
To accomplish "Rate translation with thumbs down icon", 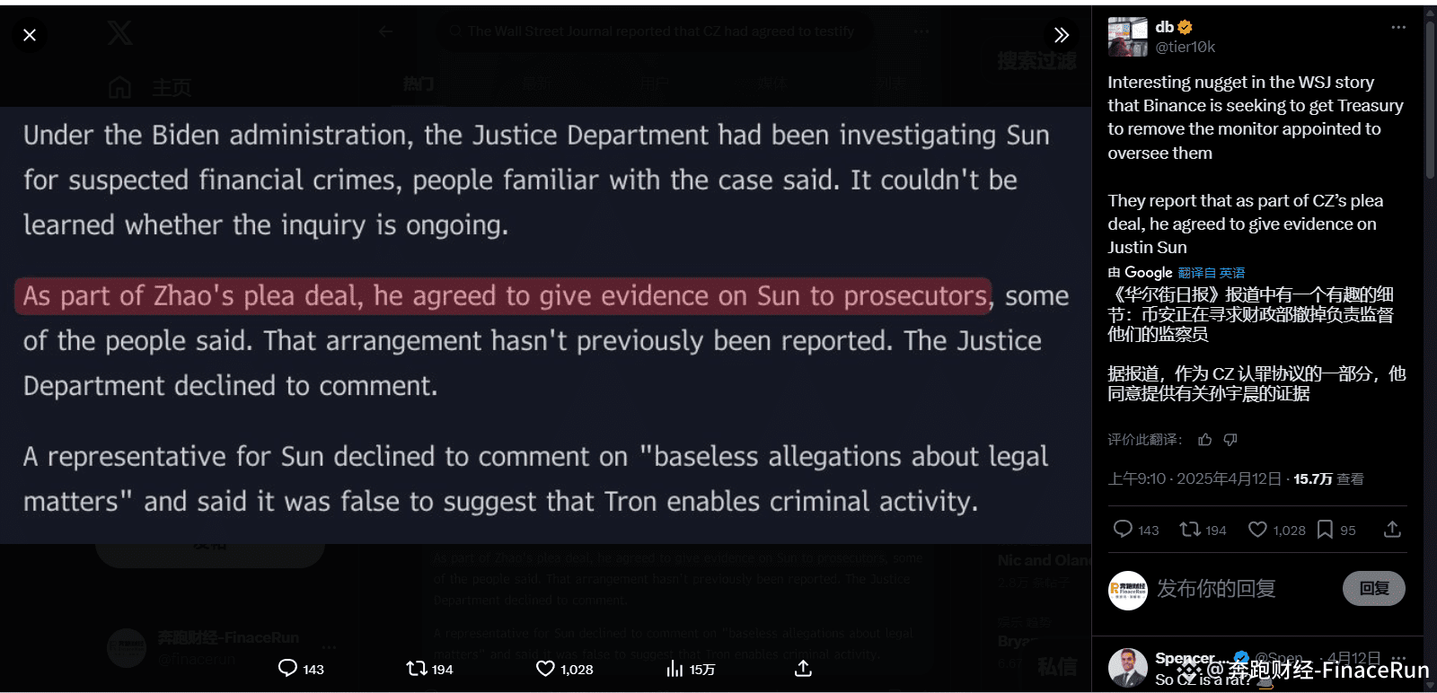I will click(1230, 439).
